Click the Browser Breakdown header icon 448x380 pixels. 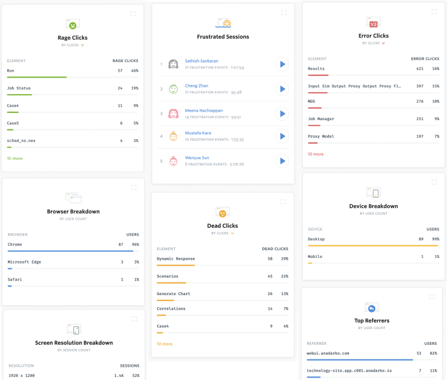coord(73,198)
